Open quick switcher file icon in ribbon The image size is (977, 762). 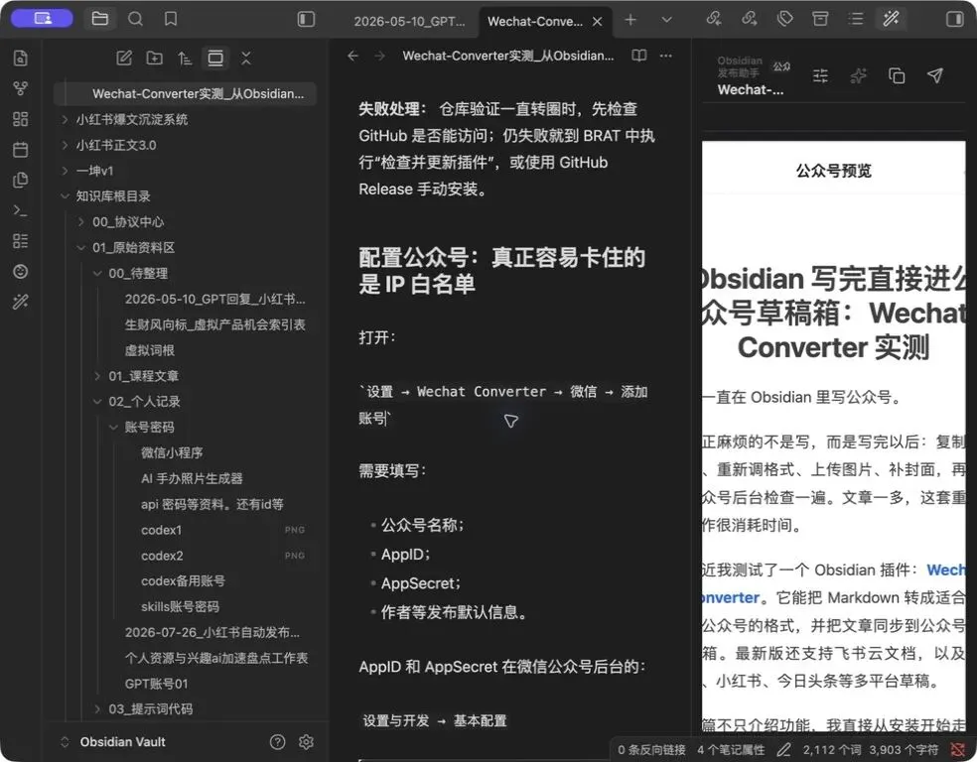point(20,58)
